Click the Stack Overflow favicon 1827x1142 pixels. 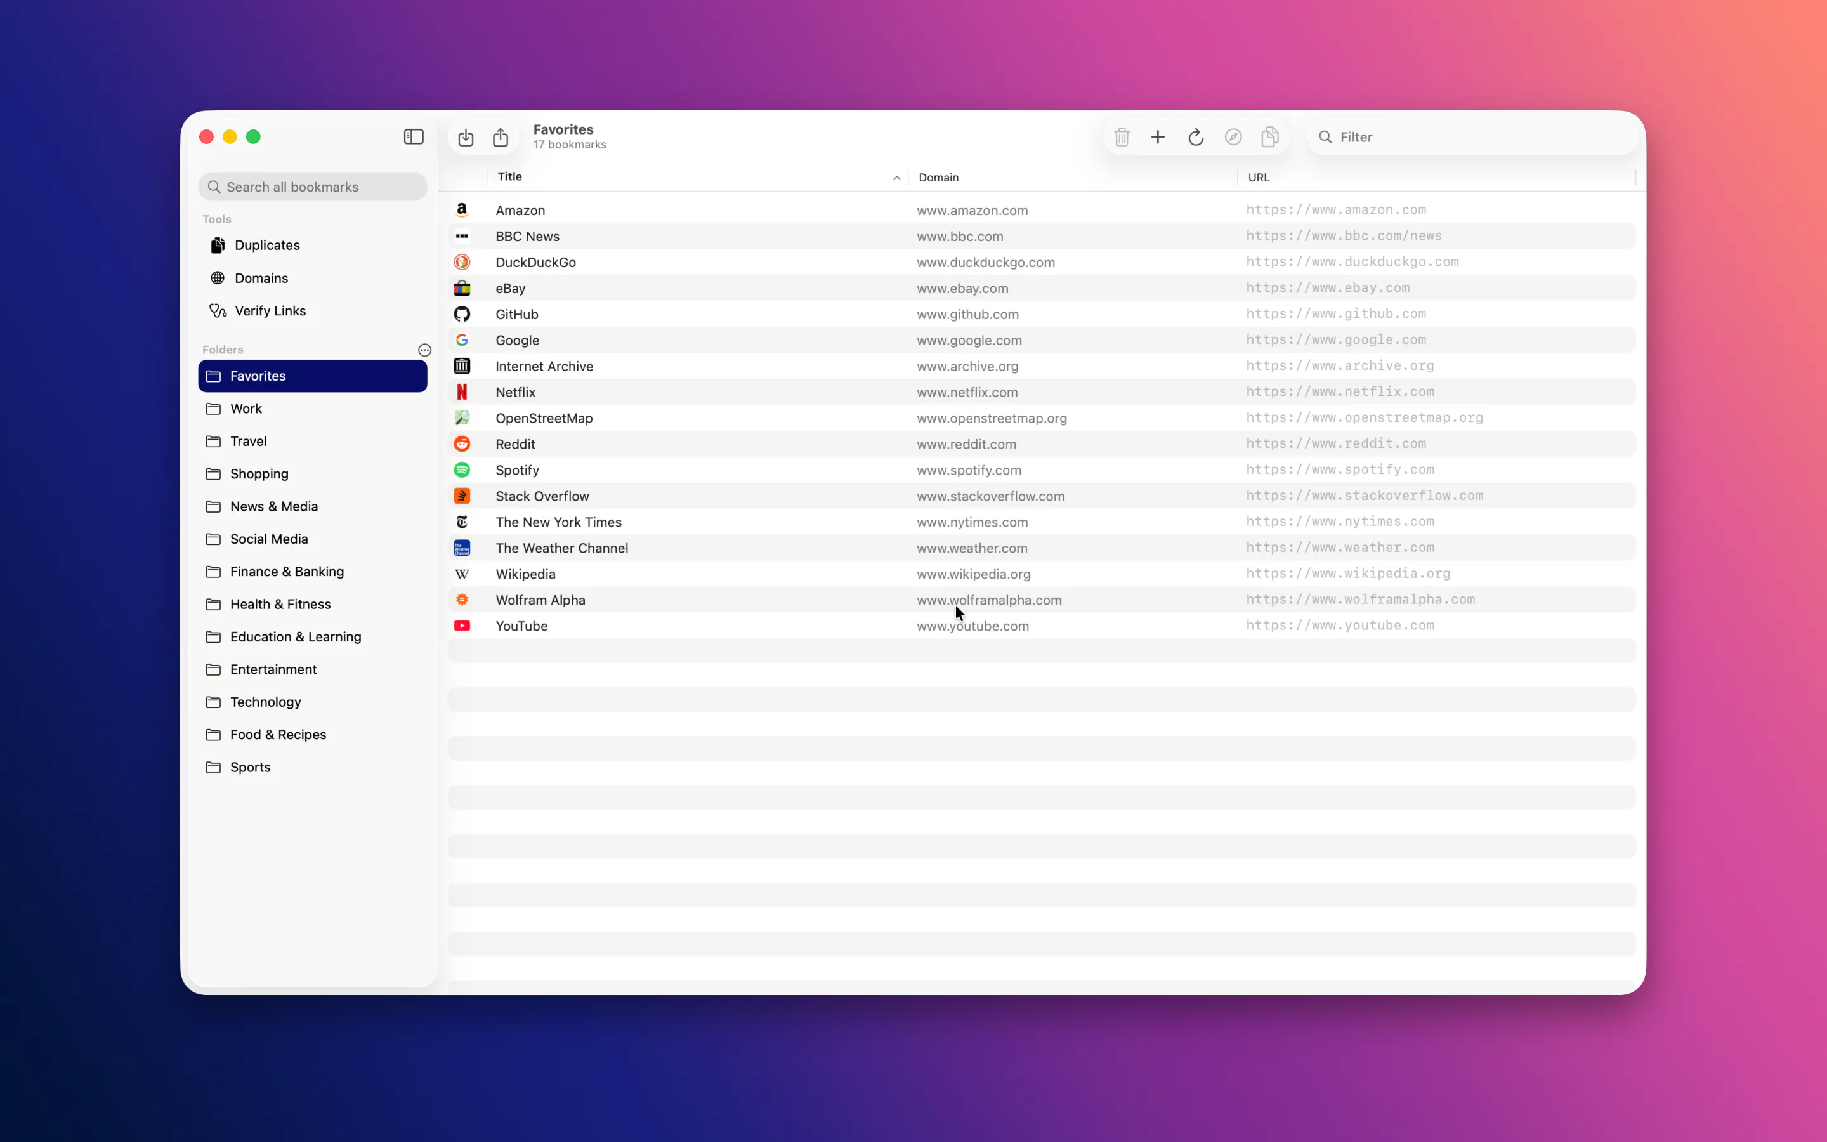pos(462,496)
